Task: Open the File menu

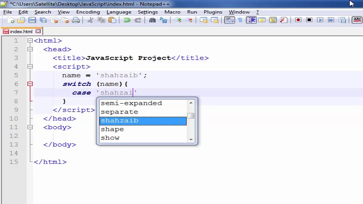Action: pyautogui.click(x=8, y=12)
